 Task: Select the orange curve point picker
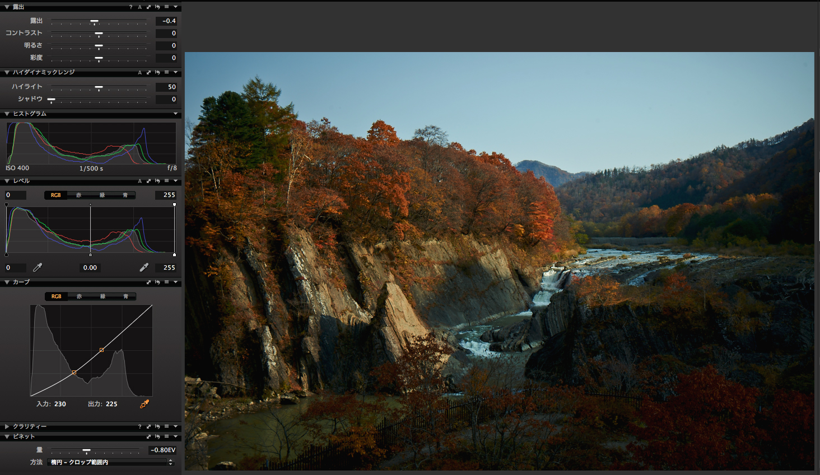click(145, 403)
